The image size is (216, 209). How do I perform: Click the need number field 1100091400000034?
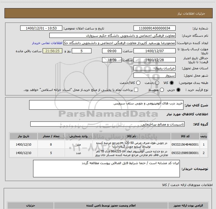click(x=154, y=28)
